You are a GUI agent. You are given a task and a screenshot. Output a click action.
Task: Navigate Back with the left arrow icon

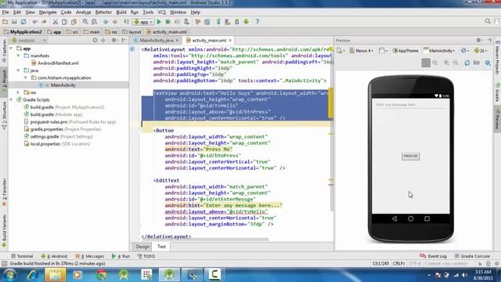tap(106, 22)
